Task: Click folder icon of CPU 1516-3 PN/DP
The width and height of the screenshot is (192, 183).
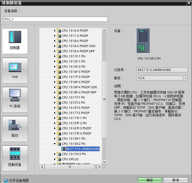Action: click(x=59, y=30)
